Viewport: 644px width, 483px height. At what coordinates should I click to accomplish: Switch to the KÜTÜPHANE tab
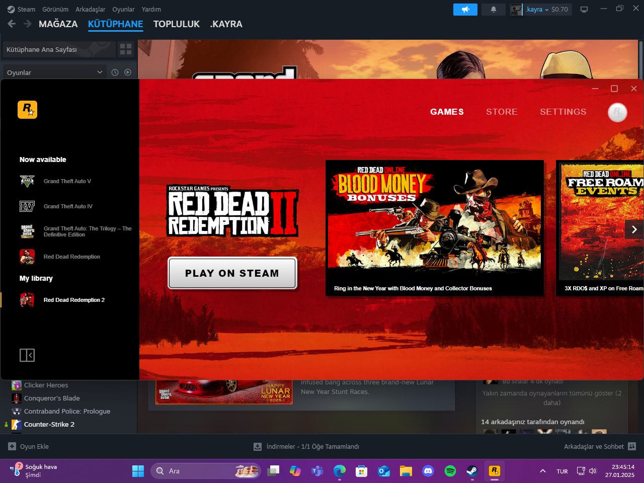(x=116, y=24)
